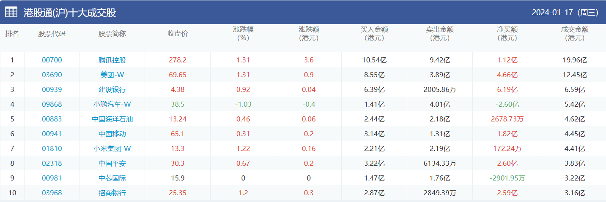Screen dimensions: 606x202
Task: Select 中国平安 stock name
Action: pyautogui.click(x=112, y=163)
